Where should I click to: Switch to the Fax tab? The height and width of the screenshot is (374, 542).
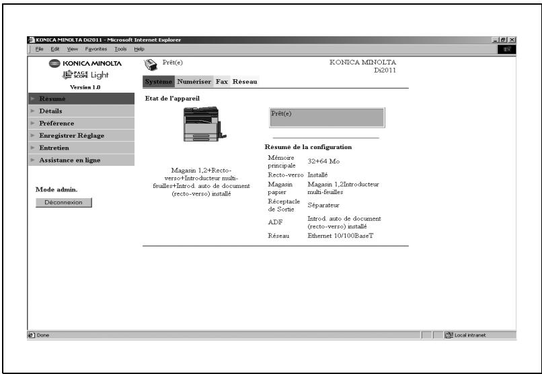(x=221, y=82)
